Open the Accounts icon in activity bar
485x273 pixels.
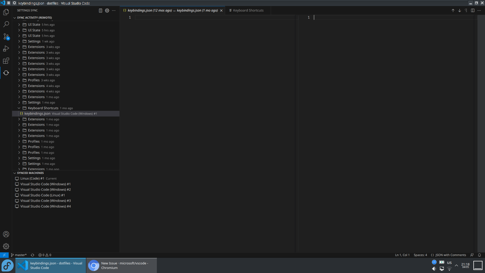click(6, 234)
